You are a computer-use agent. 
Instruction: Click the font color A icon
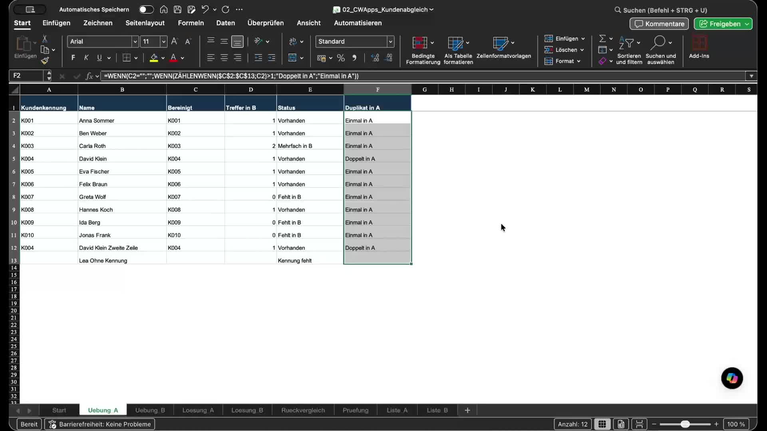pyautogui.click(x=173, y=58)
